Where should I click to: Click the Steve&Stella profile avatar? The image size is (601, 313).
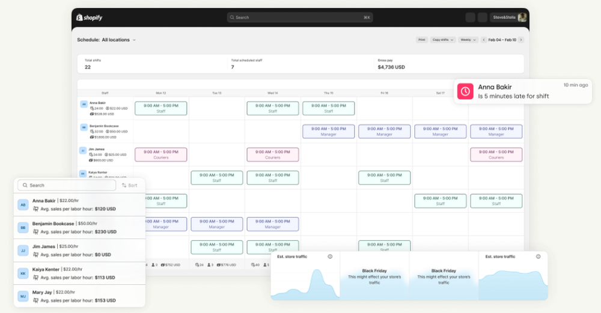pyautogui.click(x=522, y=17)
